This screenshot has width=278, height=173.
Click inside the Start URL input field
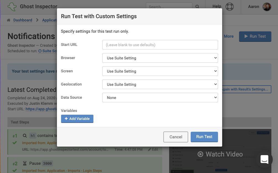(x=160, y=45)
